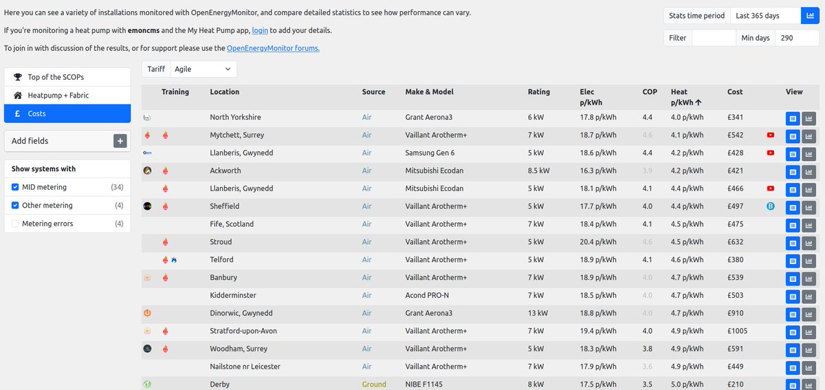Open the Tariff dropdown showing Agile
825x390 pixels.
(203, 69)
